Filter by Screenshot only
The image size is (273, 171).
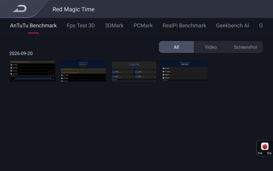tap(245, 47)
